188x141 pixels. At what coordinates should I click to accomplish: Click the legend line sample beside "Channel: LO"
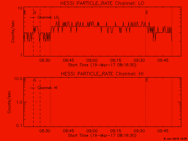tap(33, 18)
